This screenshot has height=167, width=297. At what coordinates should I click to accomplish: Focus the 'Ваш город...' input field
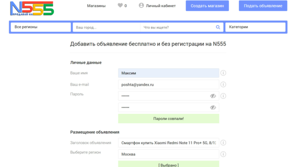(107, 27)
